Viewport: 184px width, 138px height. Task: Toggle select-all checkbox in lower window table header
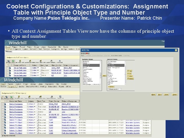tap(3, 101)
